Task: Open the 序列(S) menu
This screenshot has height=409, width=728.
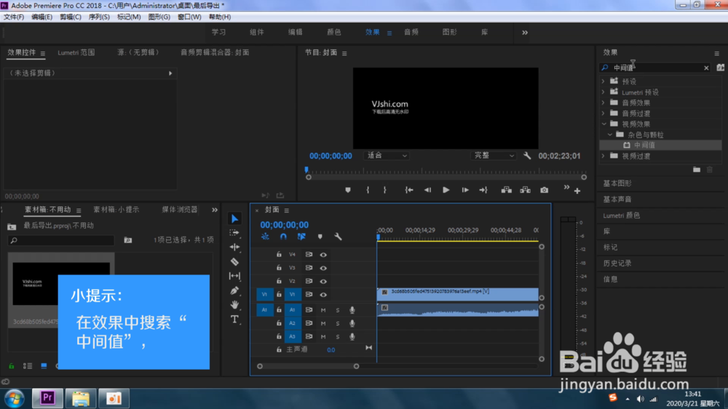Action: tap(99, 17)
